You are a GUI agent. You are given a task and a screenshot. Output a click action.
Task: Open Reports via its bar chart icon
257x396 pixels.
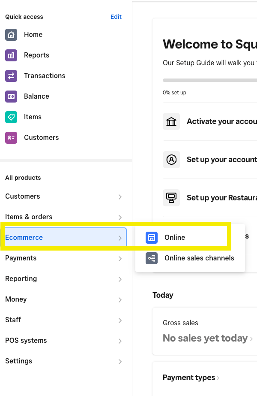pyautogui.click(x=11, y=55)
